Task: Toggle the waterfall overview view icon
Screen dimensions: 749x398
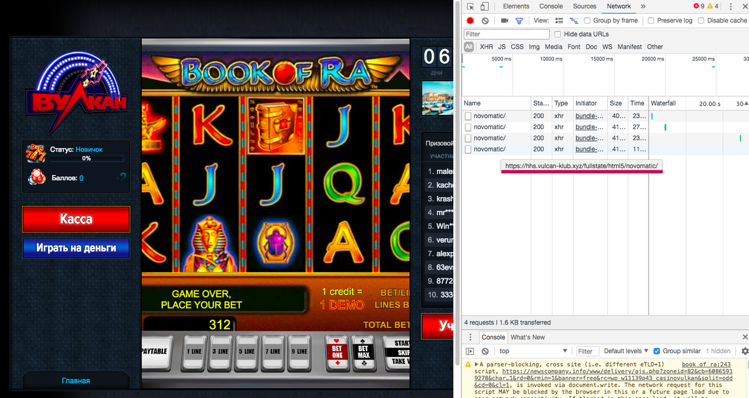Action: tap(574, 21)
